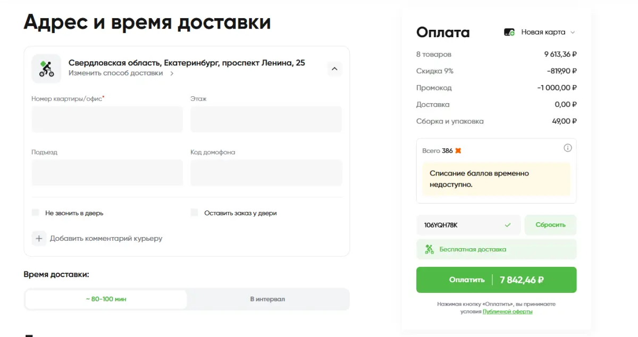Image resolution: width=638 pixels, height=337 pixels.
Task: Click the 'Бесплатная доставка' banner
Action: tap(496, 249)
